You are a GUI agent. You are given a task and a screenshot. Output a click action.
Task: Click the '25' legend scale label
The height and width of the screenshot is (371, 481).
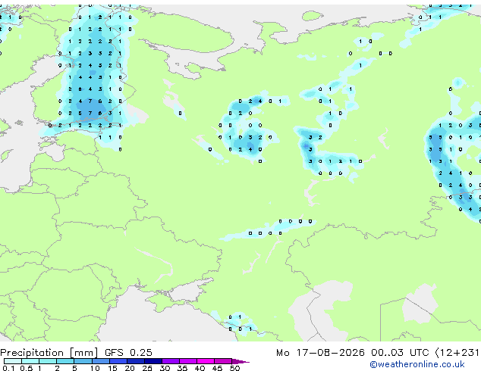147,368
